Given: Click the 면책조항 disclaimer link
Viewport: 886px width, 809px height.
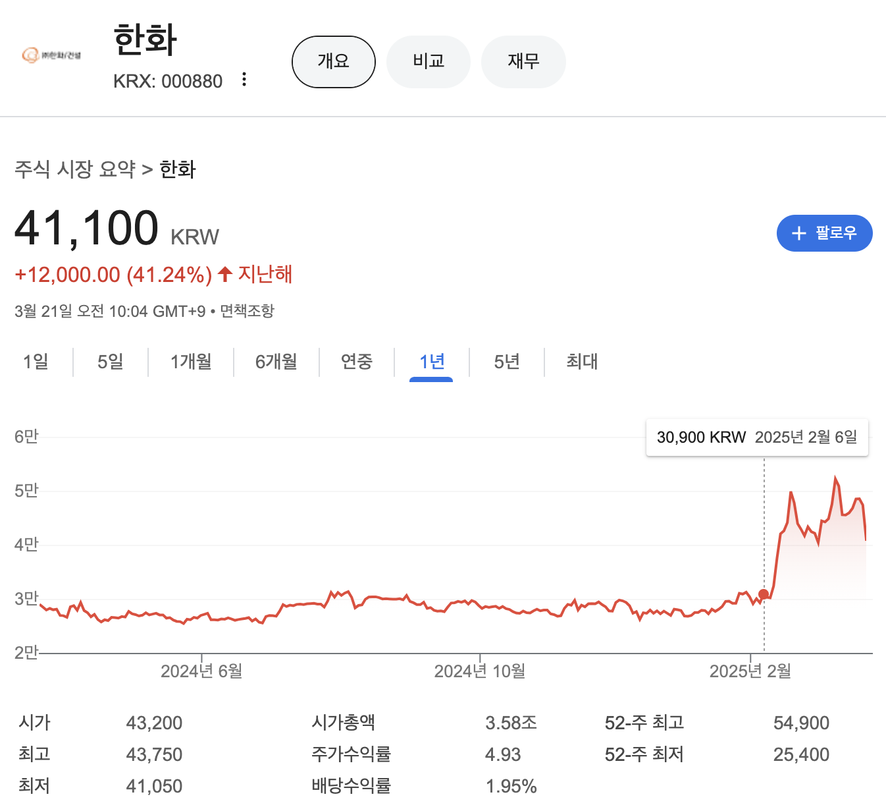Looking at the screenshot, I should click(247, 311).
